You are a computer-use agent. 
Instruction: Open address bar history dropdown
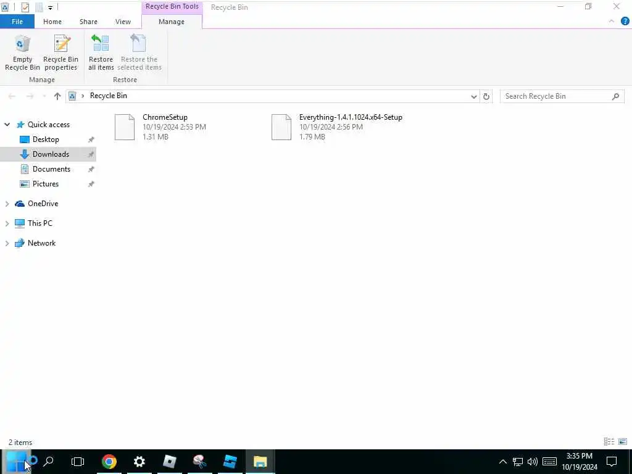[x=474, y=96]
